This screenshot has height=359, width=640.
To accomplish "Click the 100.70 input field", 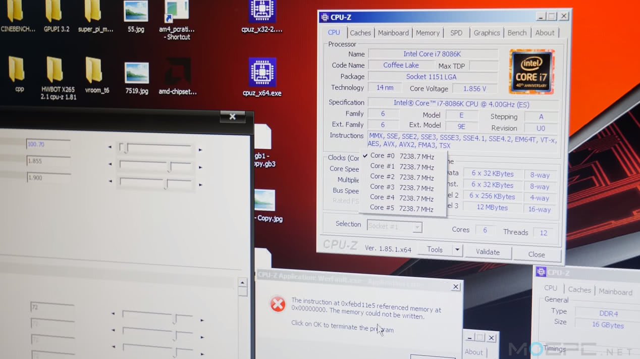I will [x=48, y=144].
